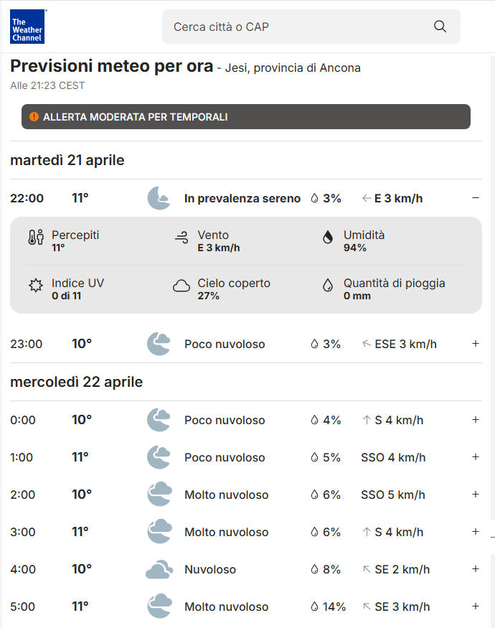Viewport: 495px width, 628px height.
Task: Click the thermometer Percepiti icon
Action: [x=36, y=238]
